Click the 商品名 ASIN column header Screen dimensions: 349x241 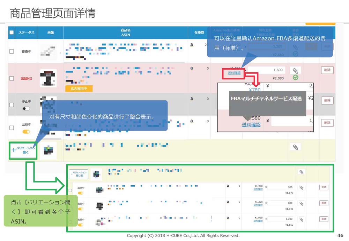[126, 32]
